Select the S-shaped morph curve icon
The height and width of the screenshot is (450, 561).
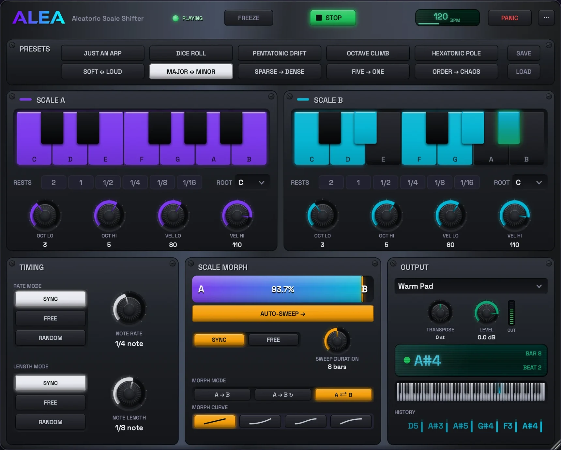(x=305, y=421)
